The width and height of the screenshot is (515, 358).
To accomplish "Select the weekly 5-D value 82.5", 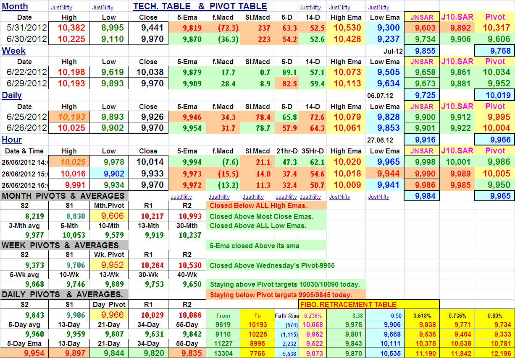I will click(x=287, y=83).
